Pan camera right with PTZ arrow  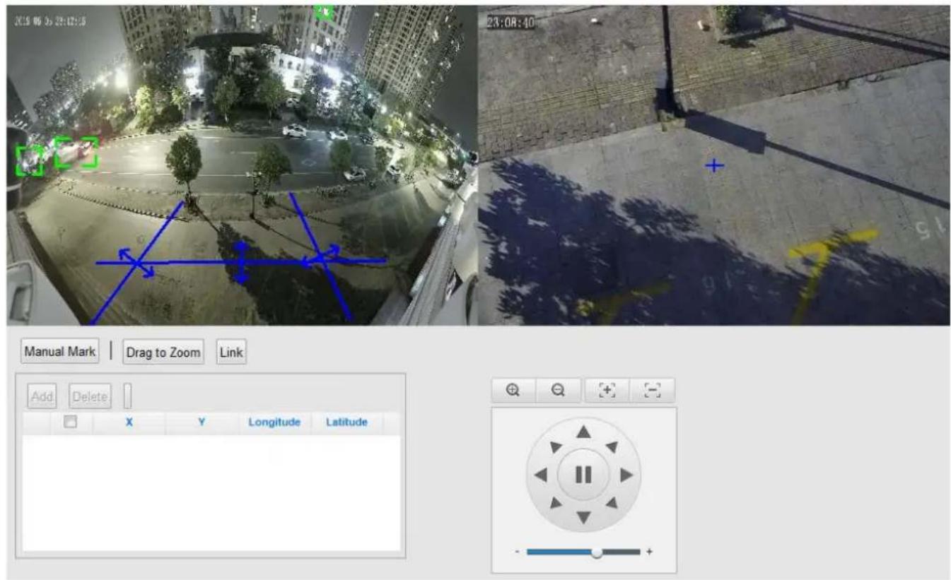pos(626,475)
